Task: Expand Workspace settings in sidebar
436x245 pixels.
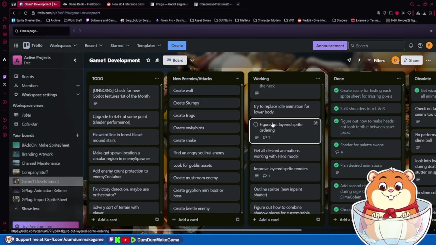Action: point(78,95)
